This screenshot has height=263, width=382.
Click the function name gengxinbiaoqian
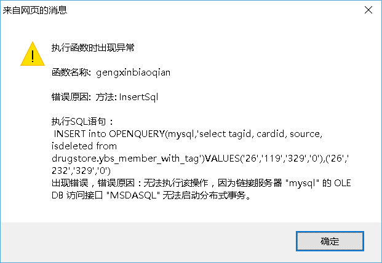pyautogui.click(x=133, y=73)
